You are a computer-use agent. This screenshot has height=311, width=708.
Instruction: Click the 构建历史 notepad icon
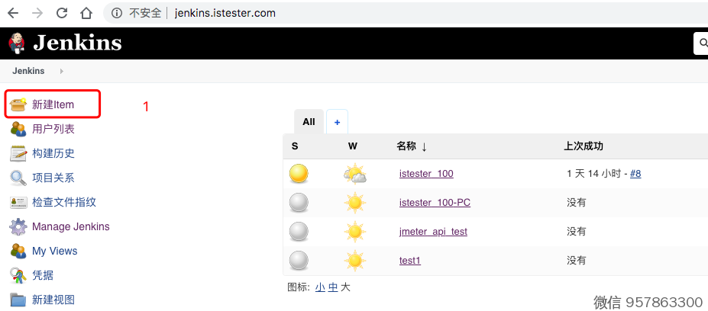pyautogui.click(x=18, y=153)
